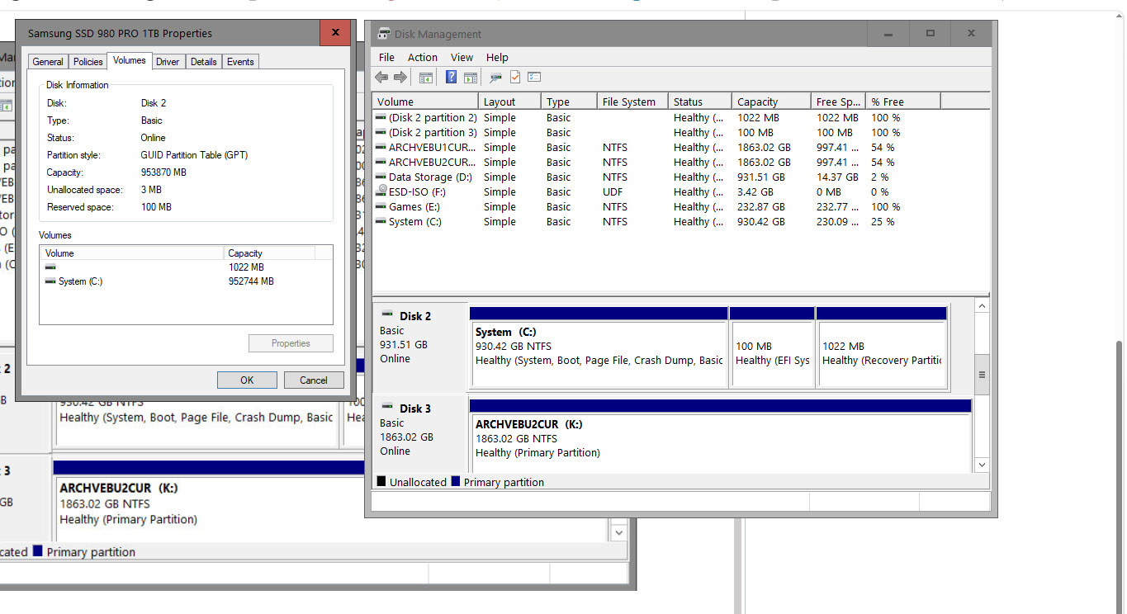The height and width of the screenshot is (614, 1127).
Task: Click the drive icon of ESD-ISO (F:) row
Action: point(381,191)
